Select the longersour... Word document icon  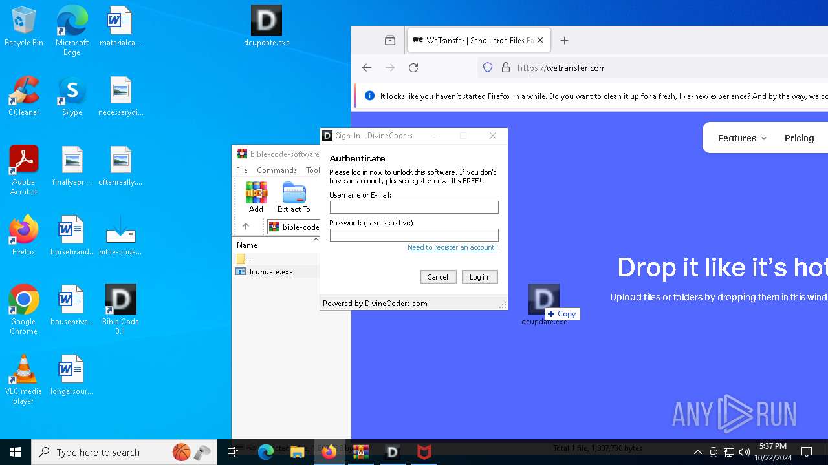[72, 376]
